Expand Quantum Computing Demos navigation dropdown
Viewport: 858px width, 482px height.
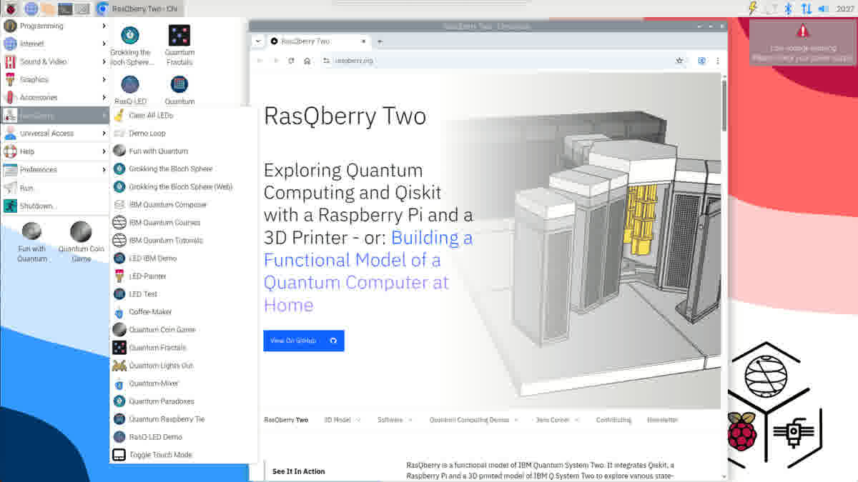tap(474, 420)
